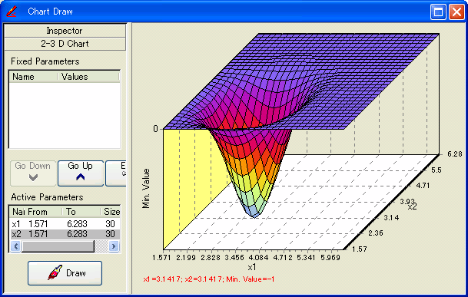This screenshot has width=468, height=297.
Task: Select the 2-3 D Chart header
Action: 65,44
